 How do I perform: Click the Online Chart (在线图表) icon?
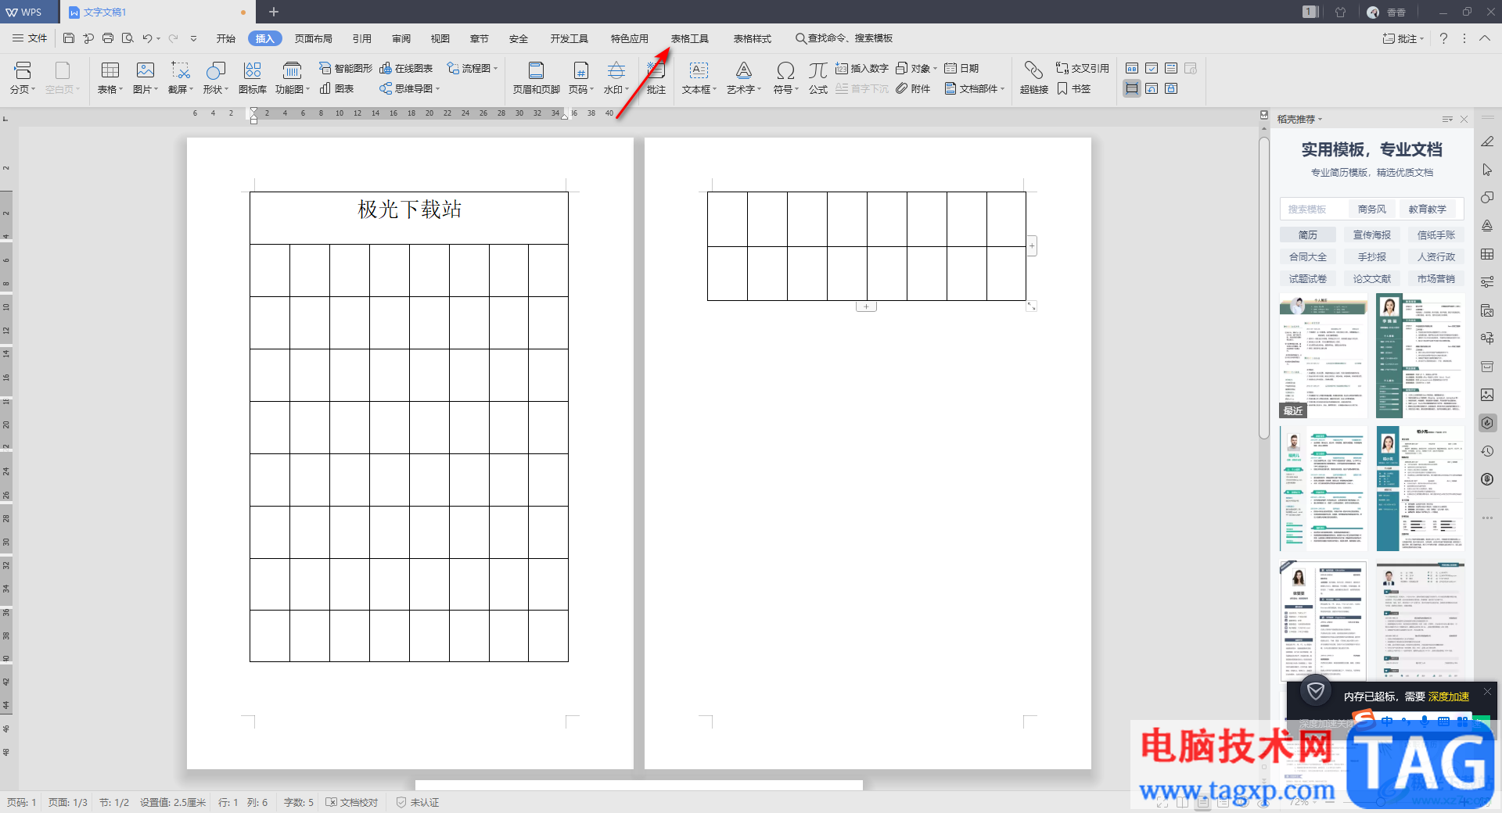click(x=406, y=69)
